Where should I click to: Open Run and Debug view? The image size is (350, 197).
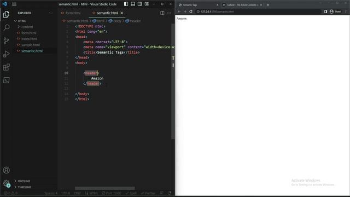(x=6, y=54)
